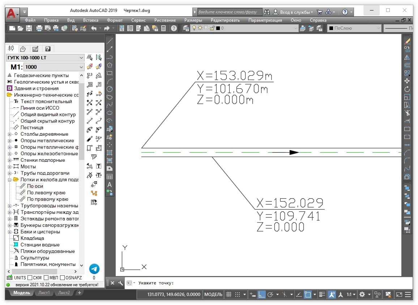418x305 pixels.
Task: Select the Multiline Text tool
Action: (110, 185)
